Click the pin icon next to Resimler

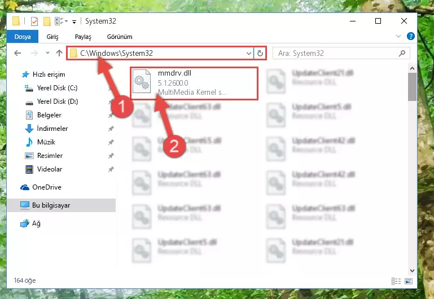coord(111,156)
